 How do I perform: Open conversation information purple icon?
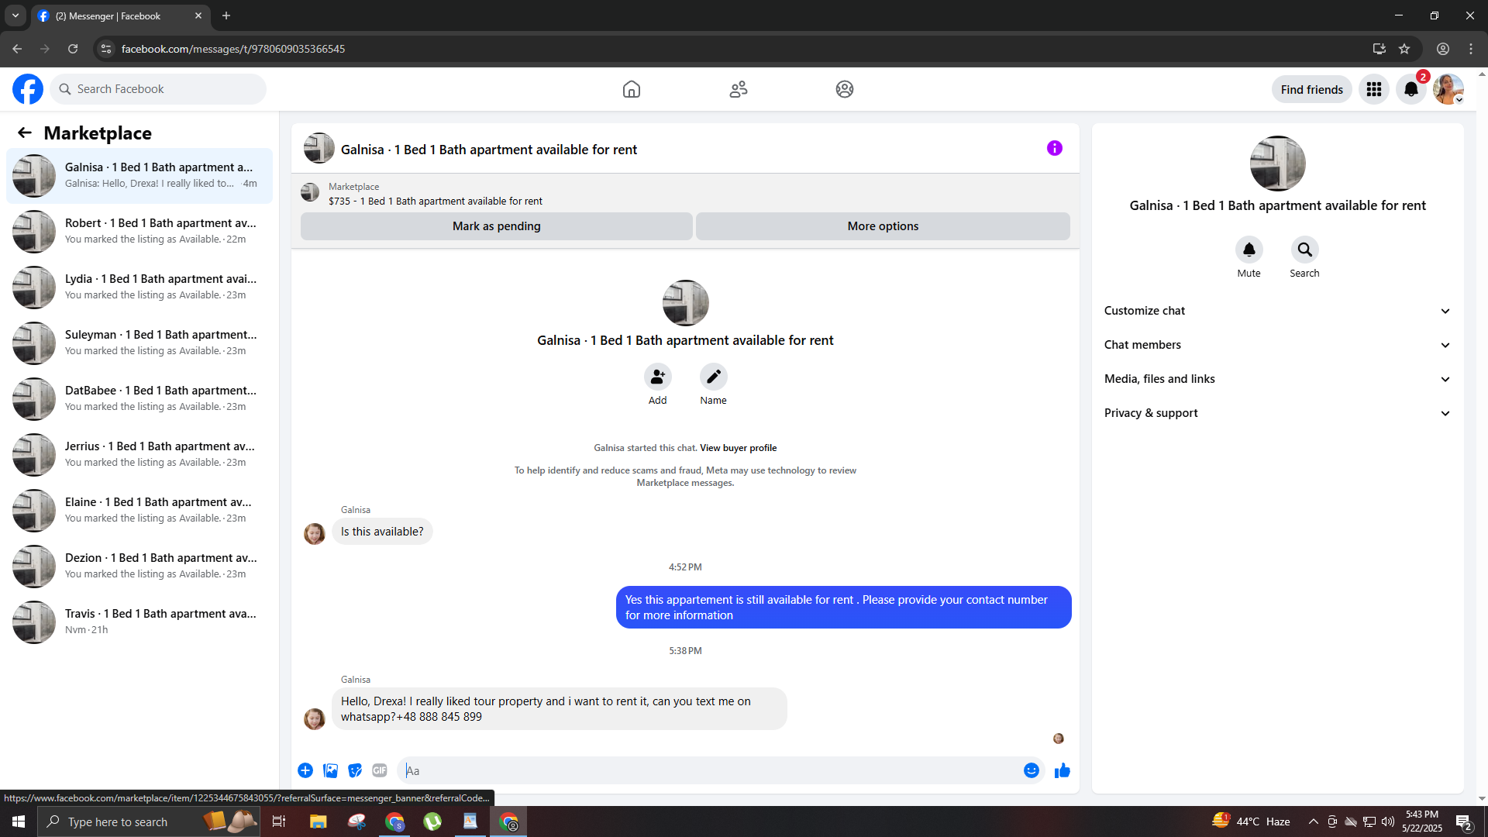tap(1055, 148)
